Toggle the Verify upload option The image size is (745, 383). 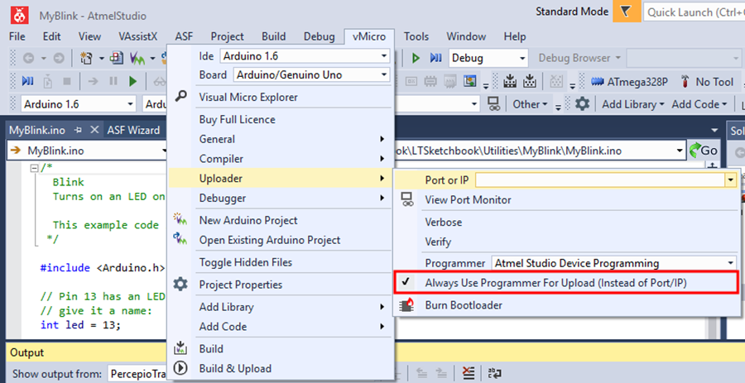pos(438,242)
